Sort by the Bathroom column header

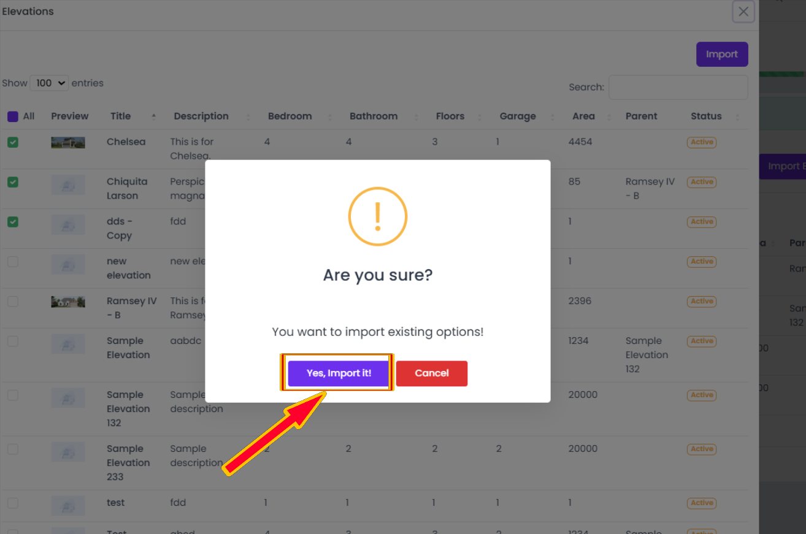point(374,116)
